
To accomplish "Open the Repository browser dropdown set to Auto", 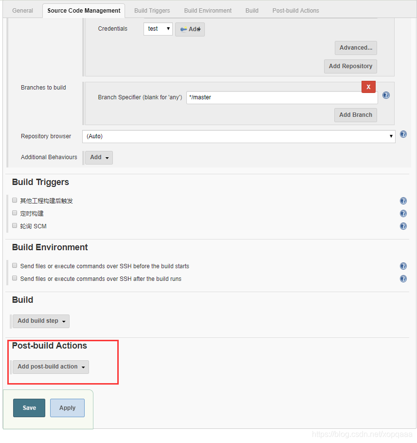I will [238, 136].
